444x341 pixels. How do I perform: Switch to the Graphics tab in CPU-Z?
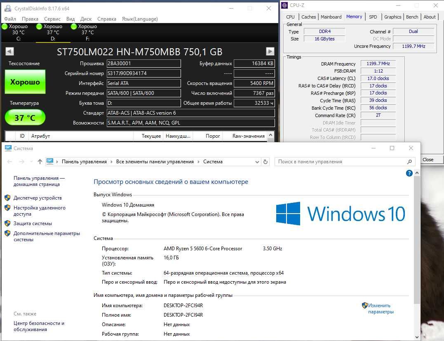[393, 17]
